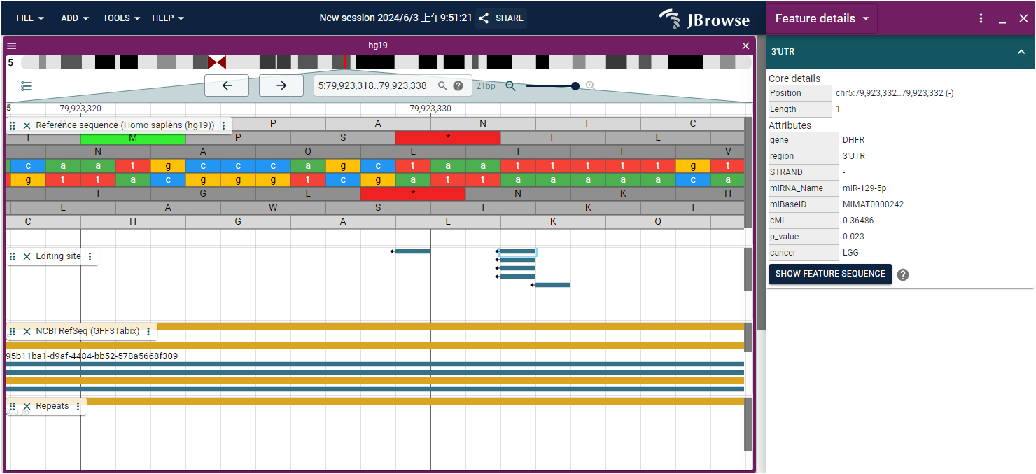This screenshot has width=1036, height=474.
Task: Close the Editing site track
Action: pyautogui.click(x=27, y=257)
